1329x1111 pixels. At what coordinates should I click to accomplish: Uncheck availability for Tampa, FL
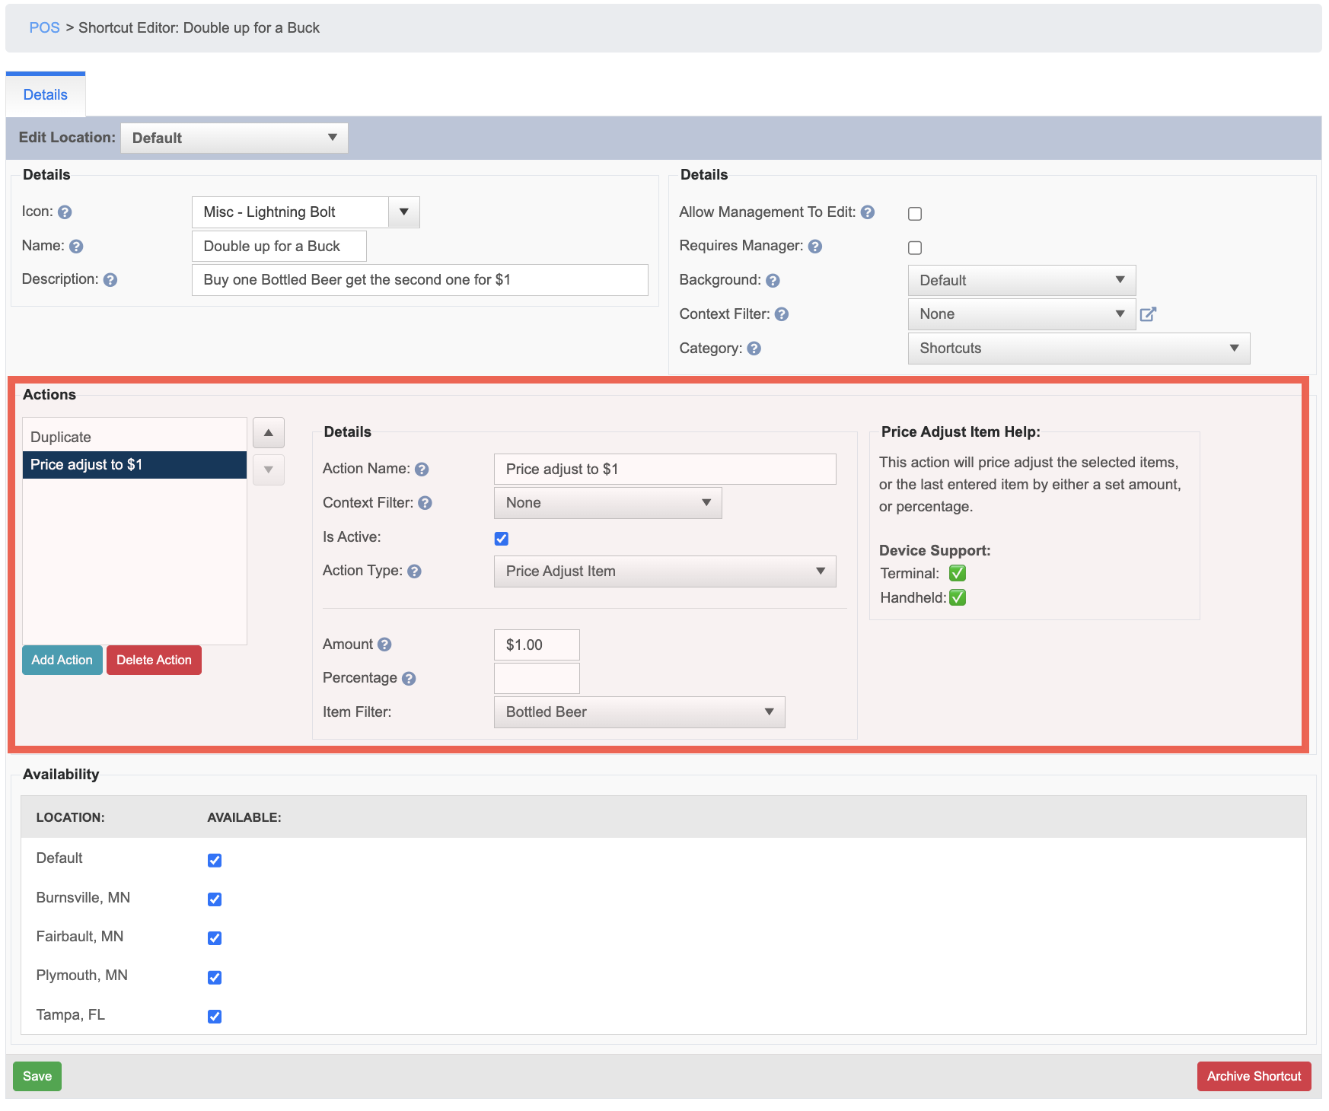click(x=215, y=1017)
